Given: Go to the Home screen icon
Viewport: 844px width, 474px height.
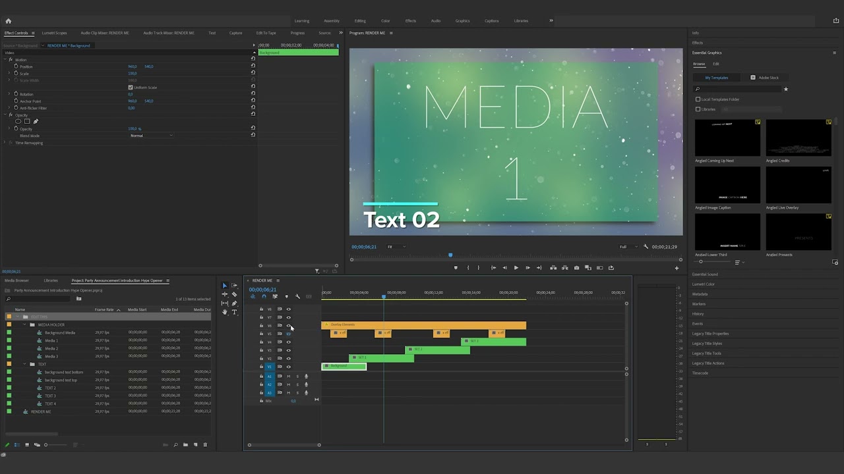Looking at the screenshot, I should [x=9, y=21].
